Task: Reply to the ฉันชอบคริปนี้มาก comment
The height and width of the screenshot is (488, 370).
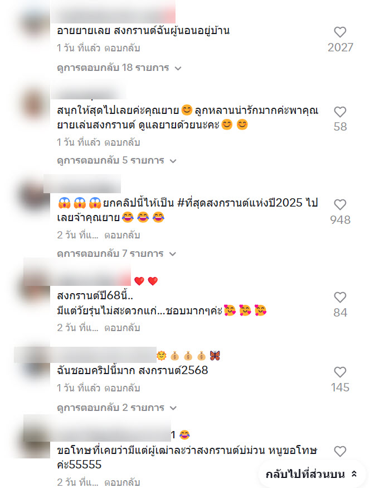Action: (x=122, y=388)
